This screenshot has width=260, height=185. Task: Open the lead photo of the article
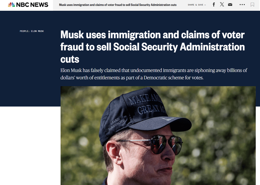[x=158, y=136]
